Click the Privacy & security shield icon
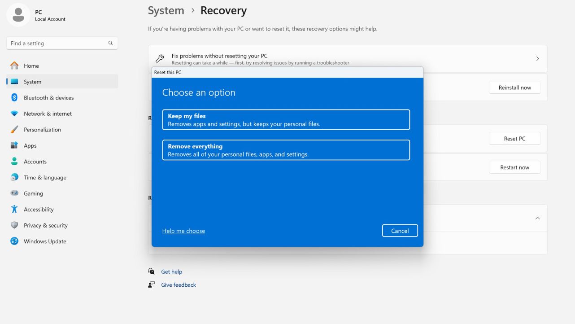Viewport: 575px width, 324px height. [x=14, y=225]
